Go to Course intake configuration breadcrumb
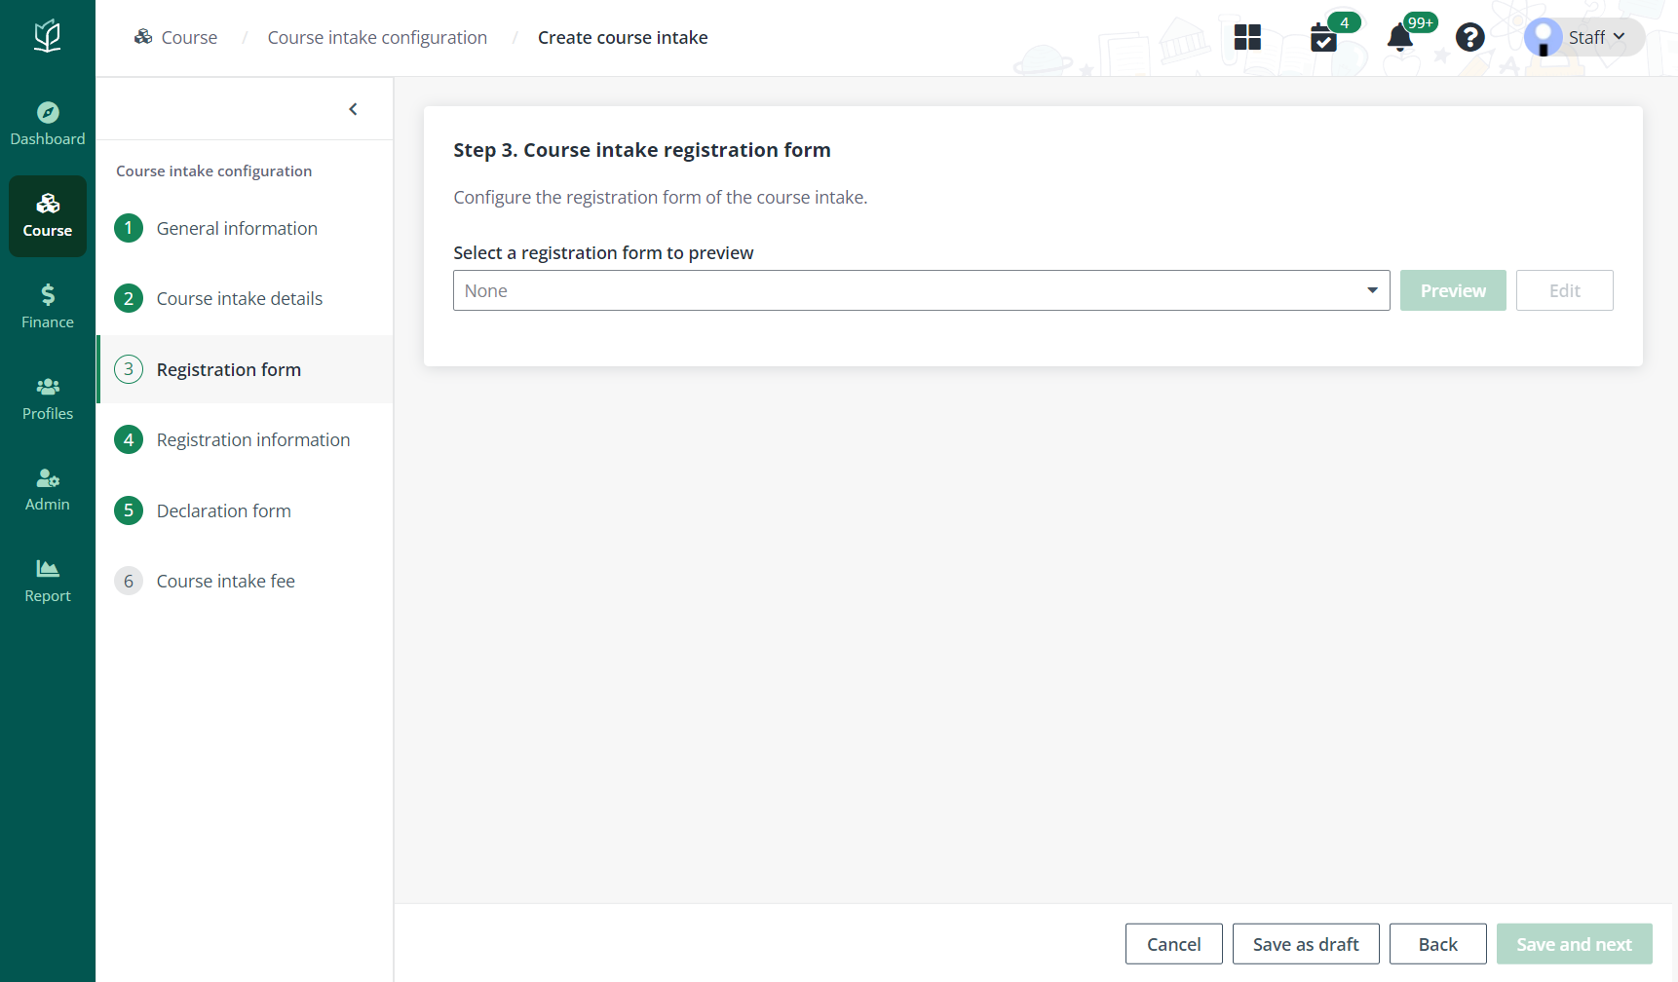1678x982 pixels. tap(377, 37)
